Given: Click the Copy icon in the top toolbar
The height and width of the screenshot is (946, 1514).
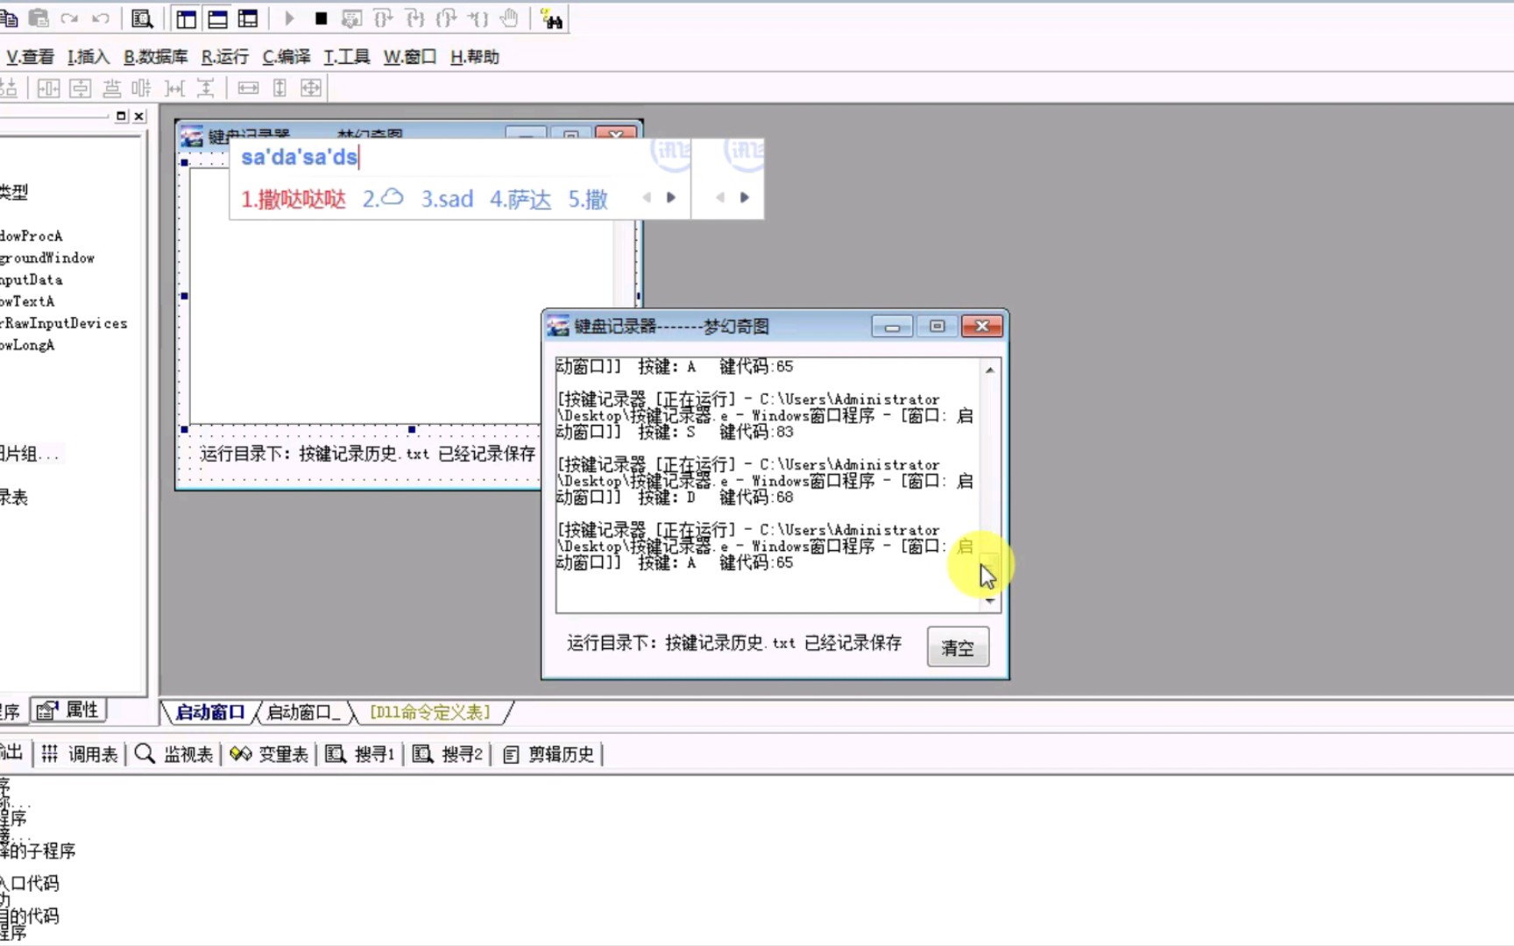Looking at the screenshot, I should coord(9,18).
